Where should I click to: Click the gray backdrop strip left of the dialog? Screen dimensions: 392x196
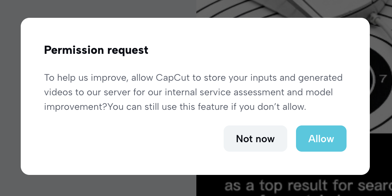pyautogui.click(x=10, y=98)
